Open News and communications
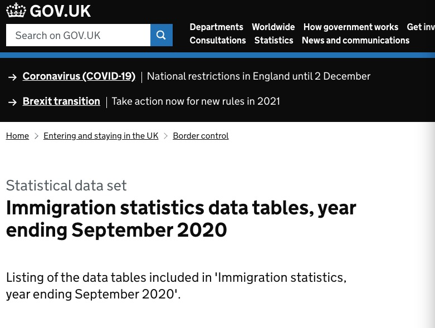Viewport: 435px width, 328px height. pyautogui.click(x=356, y=40)
